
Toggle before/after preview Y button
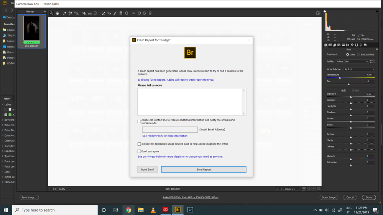304,189
